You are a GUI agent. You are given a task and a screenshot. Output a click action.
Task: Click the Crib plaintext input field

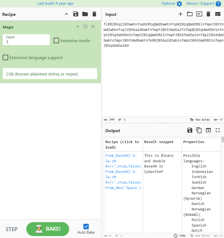pos(50,74)
